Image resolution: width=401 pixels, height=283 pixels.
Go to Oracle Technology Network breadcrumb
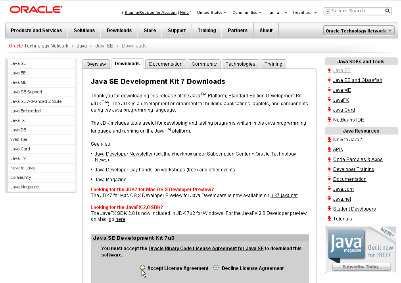click(x=38, y=46)
